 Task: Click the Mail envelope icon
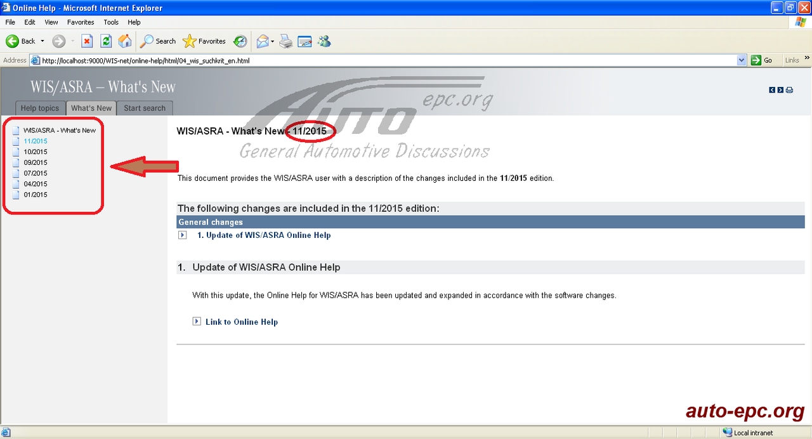click(x=262, y=41)
